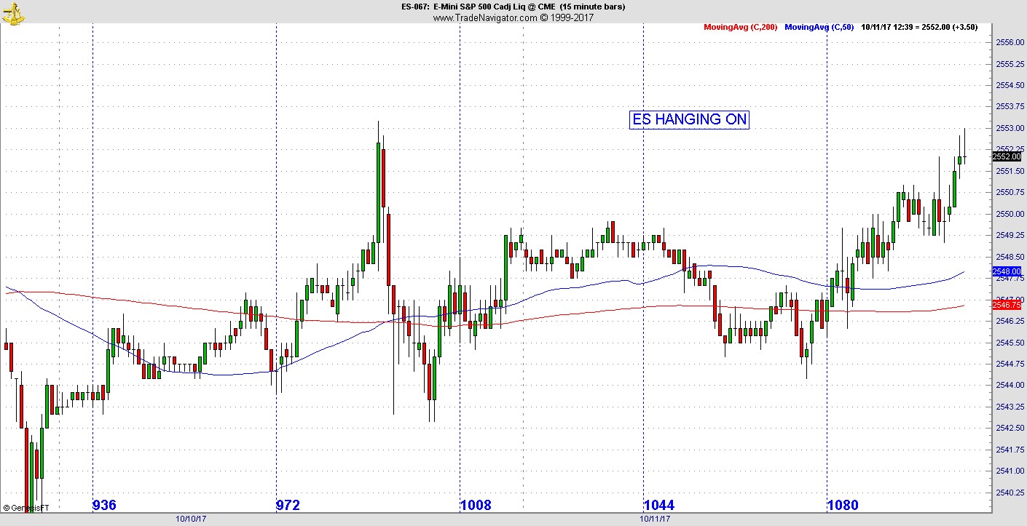This screenshot has width=1027, height=526.
Task: Click the 10/11/17 date label on time axis
Action: click(x=654, y=519)
